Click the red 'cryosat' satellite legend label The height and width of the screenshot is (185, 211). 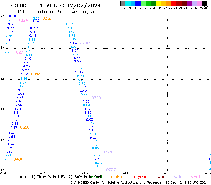[x=141, y=177]
